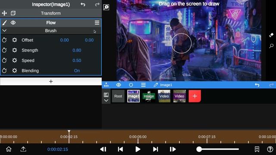Click the circle mask icon in the blue bar
The image size is (276, 155).
[131, 85]
